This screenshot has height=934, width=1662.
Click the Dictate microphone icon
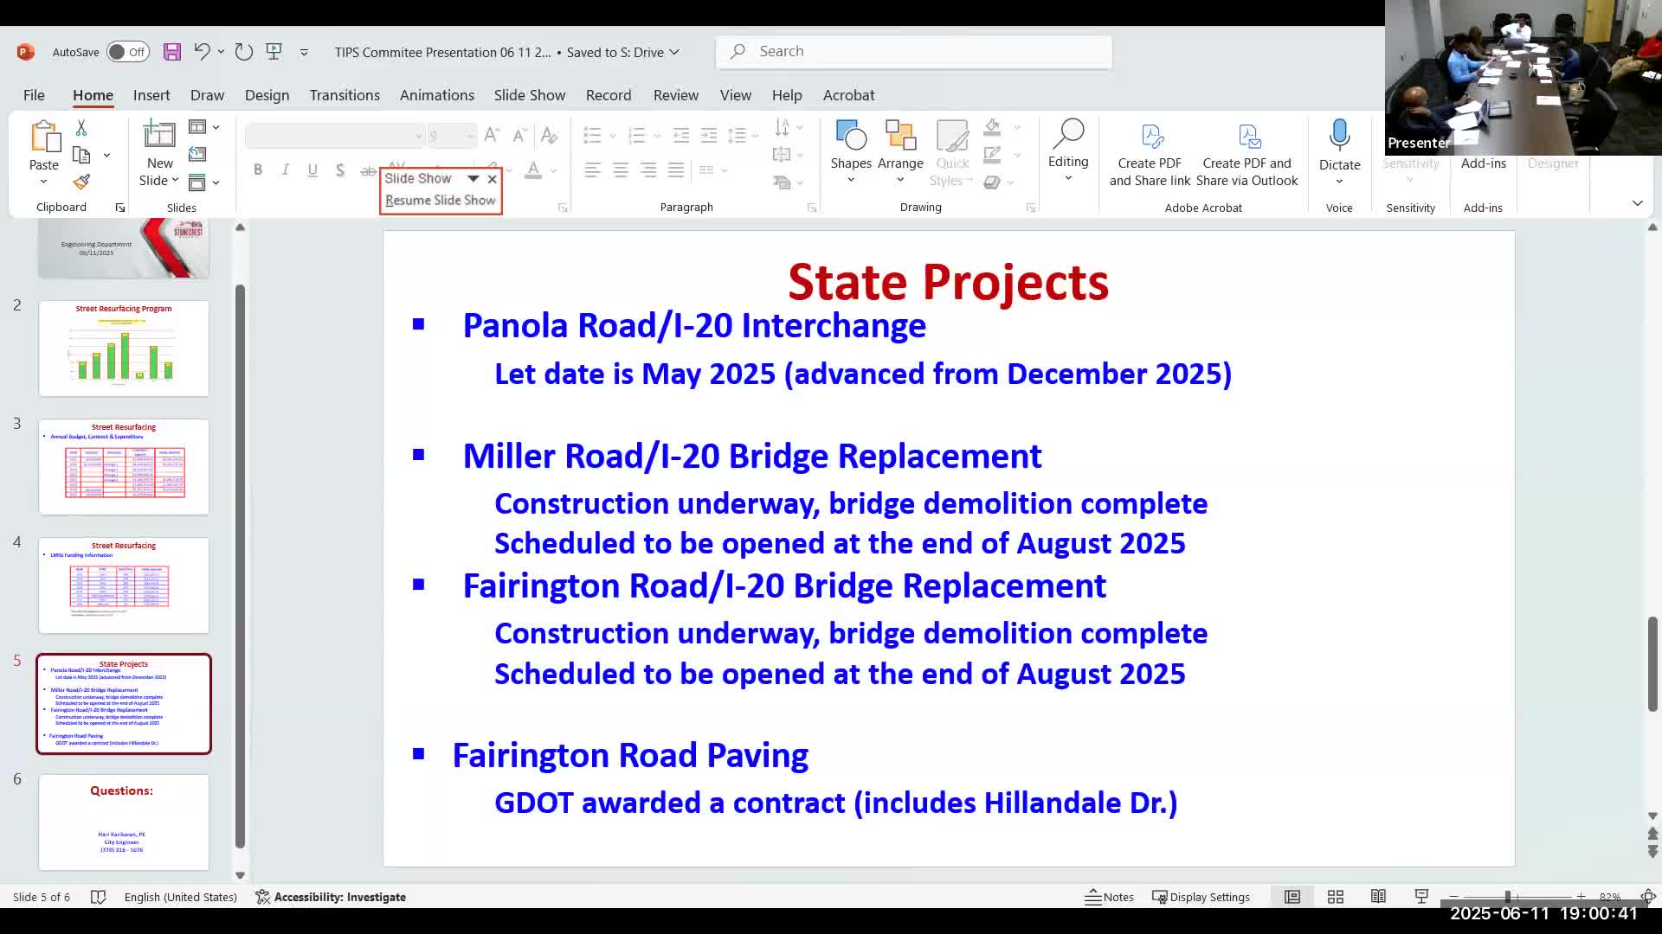click(1339, 136)
